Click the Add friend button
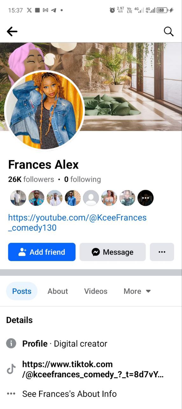Viewport: 182px width, 409px height. point(42,252)
